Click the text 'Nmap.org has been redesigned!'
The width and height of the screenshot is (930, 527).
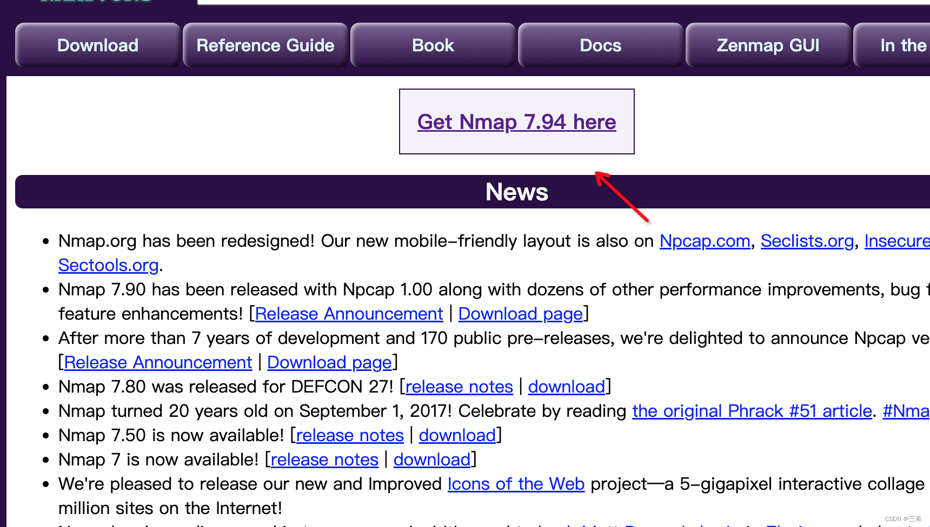coord(187,241)
